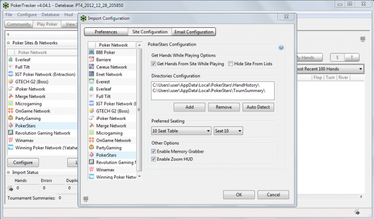
Task: Click the T toggle button in main window
Action: coord(352,57)
